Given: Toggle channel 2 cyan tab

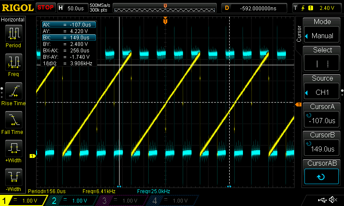Looking at the screenshot, I should click(x=73, y=200).
